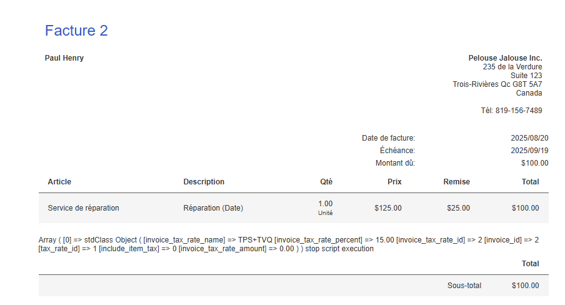Click the Service de réparation item
Viewport: 565px width, 305px height.
[83, 208]
